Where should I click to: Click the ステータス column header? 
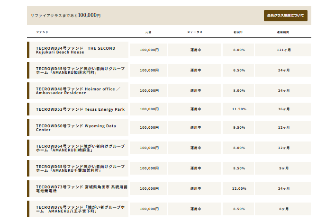coord(195,32)
